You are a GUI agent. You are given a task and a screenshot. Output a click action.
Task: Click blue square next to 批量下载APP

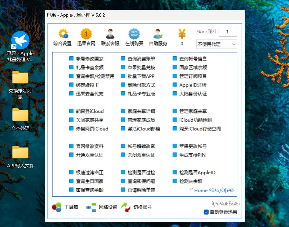(123, 76)
